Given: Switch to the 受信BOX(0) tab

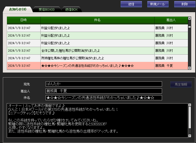Looking at the screenshot, I should (x=47, y=10).
